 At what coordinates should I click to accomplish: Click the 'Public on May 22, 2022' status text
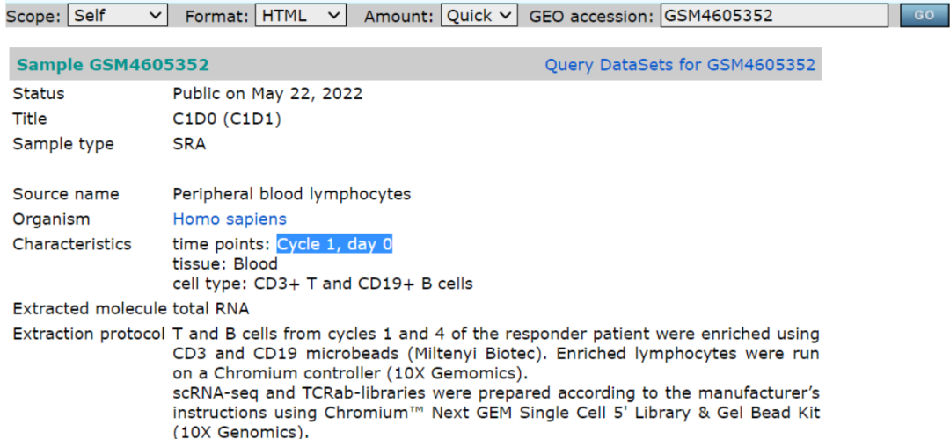tap(267, 93)
